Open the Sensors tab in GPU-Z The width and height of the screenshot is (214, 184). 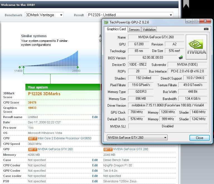(134, 30)
